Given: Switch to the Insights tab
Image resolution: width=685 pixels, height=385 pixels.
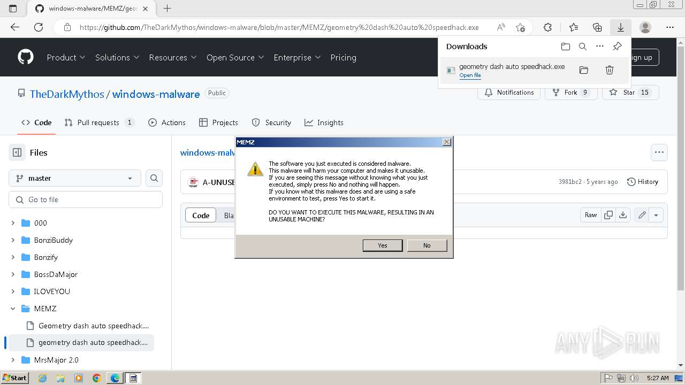Looking at the screenshot, I should tap(324, 122).
